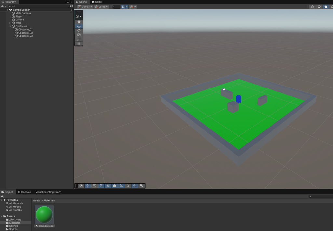Image resolution: width=333 pixels, height=231 pixels.
Task: Click the Project panel search box
Action: coord(321,197)
